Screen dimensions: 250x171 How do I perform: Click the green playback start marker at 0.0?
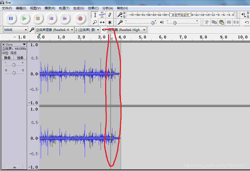39,35
